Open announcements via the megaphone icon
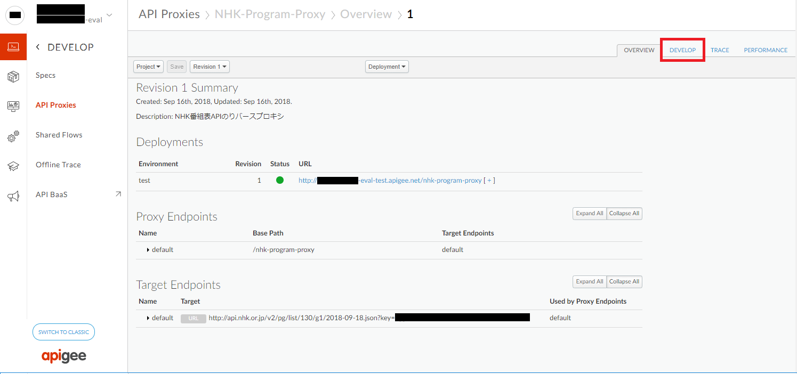The height and width of the screenshot is (374, 797). [13, 194]
